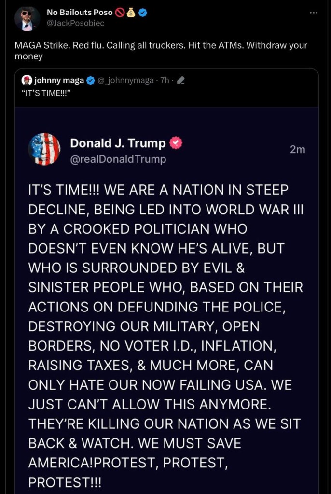
Task: Open johnny maga's small avatar
Action: click(27, 80)
